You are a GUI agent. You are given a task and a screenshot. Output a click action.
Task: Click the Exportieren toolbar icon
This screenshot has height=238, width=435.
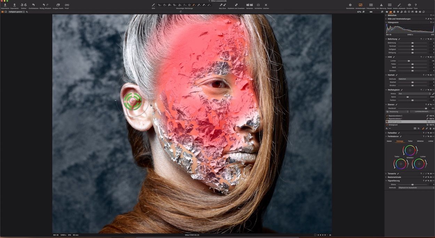pyautogui.click(x=14, y=5)
